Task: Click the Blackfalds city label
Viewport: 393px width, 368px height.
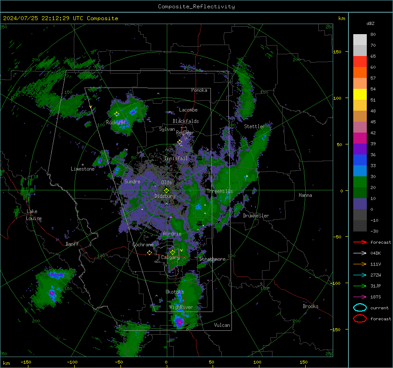Action: coord(186,121)
